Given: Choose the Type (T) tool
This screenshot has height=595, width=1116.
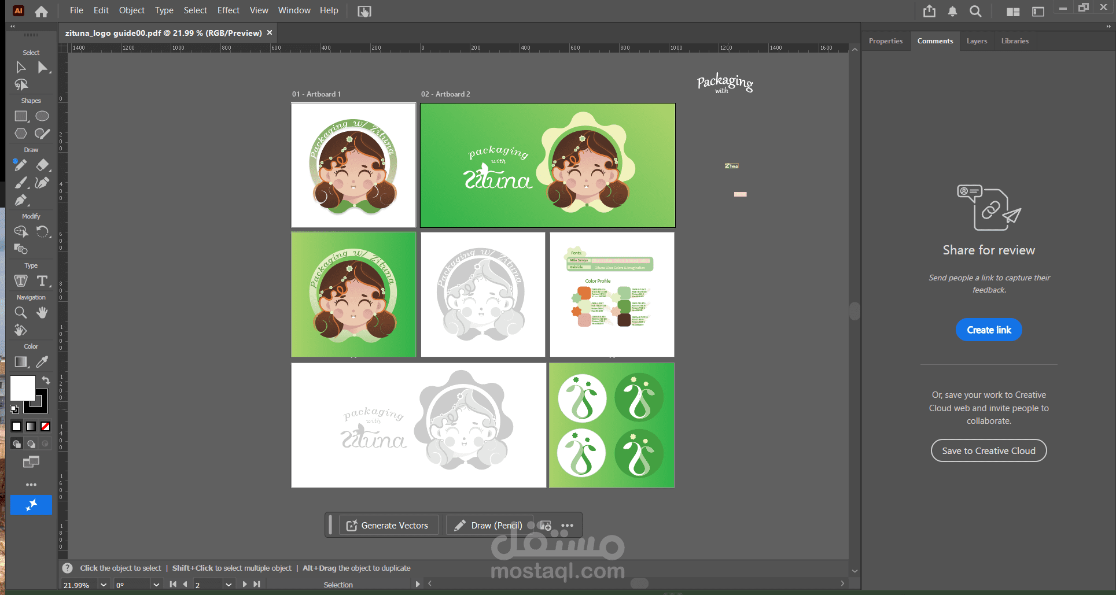Looking at the screenshot, I should point(42,281).
